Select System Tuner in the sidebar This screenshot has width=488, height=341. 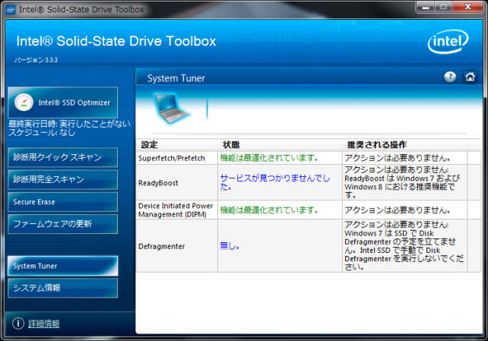[63, 266]
